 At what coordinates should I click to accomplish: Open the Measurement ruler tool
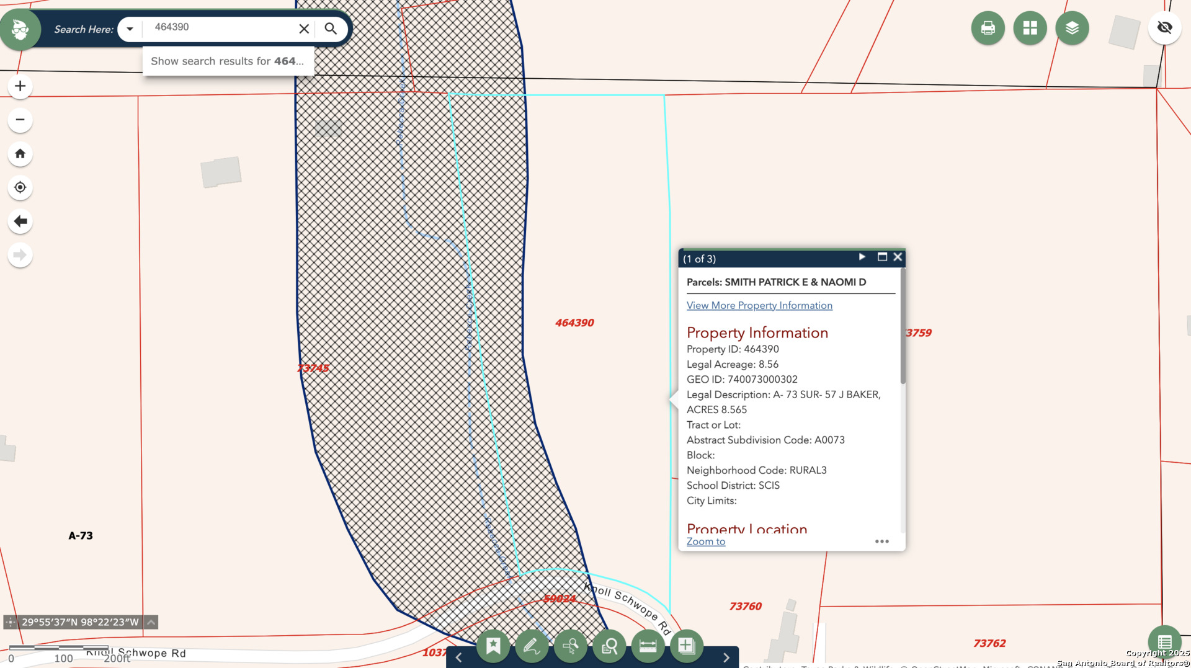648,646
